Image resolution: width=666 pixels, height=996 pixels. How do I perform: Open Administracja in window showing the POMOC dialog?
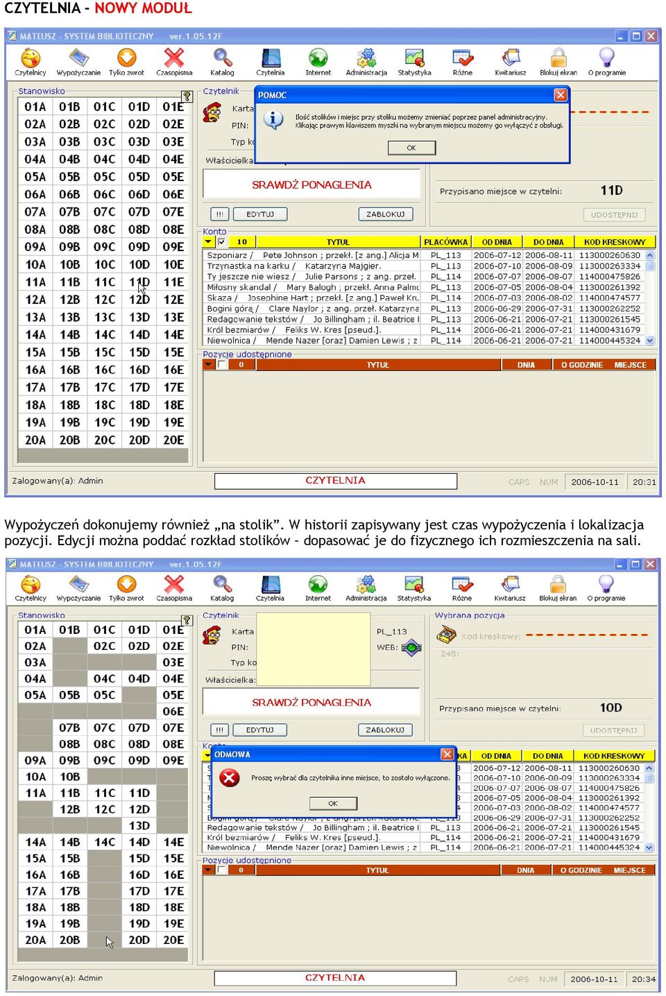point(366,62)
